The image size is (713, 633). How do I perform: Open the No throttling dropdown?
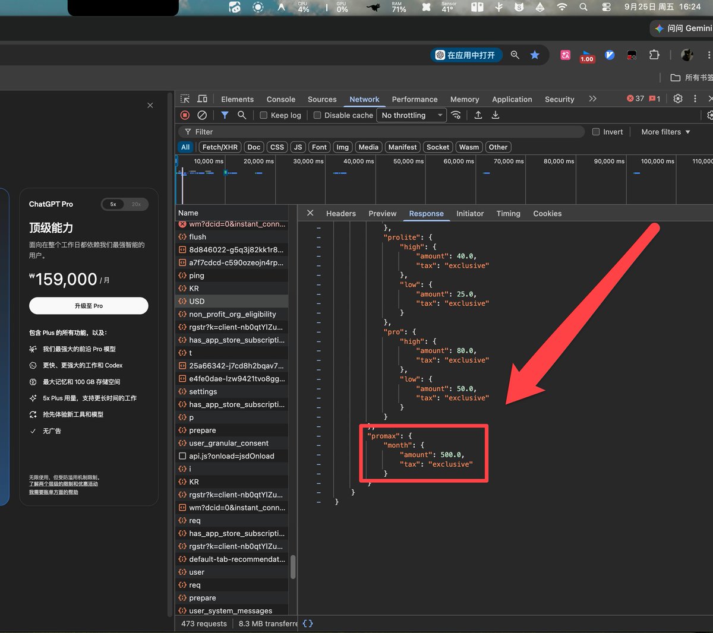pyautogui.click(x=412, y=115)
